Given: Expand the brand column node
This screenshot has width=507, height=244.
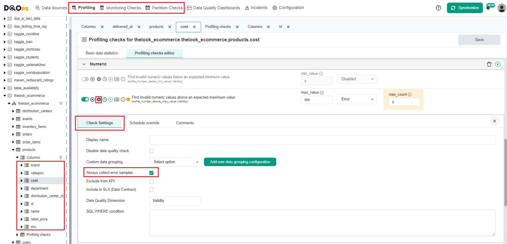Looking at the screenshot, I should click(22, 165).
